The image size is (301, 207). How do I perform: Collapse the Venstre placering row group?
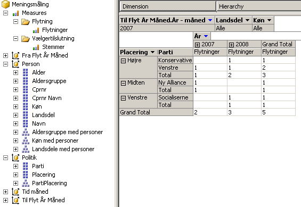click(123, 98)
